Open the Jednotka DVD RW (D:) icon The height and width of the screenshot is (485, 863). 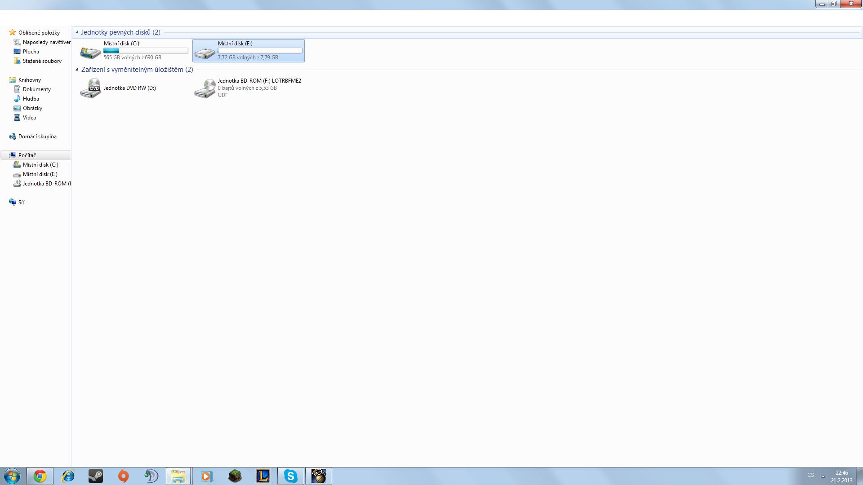click(90, 88)
